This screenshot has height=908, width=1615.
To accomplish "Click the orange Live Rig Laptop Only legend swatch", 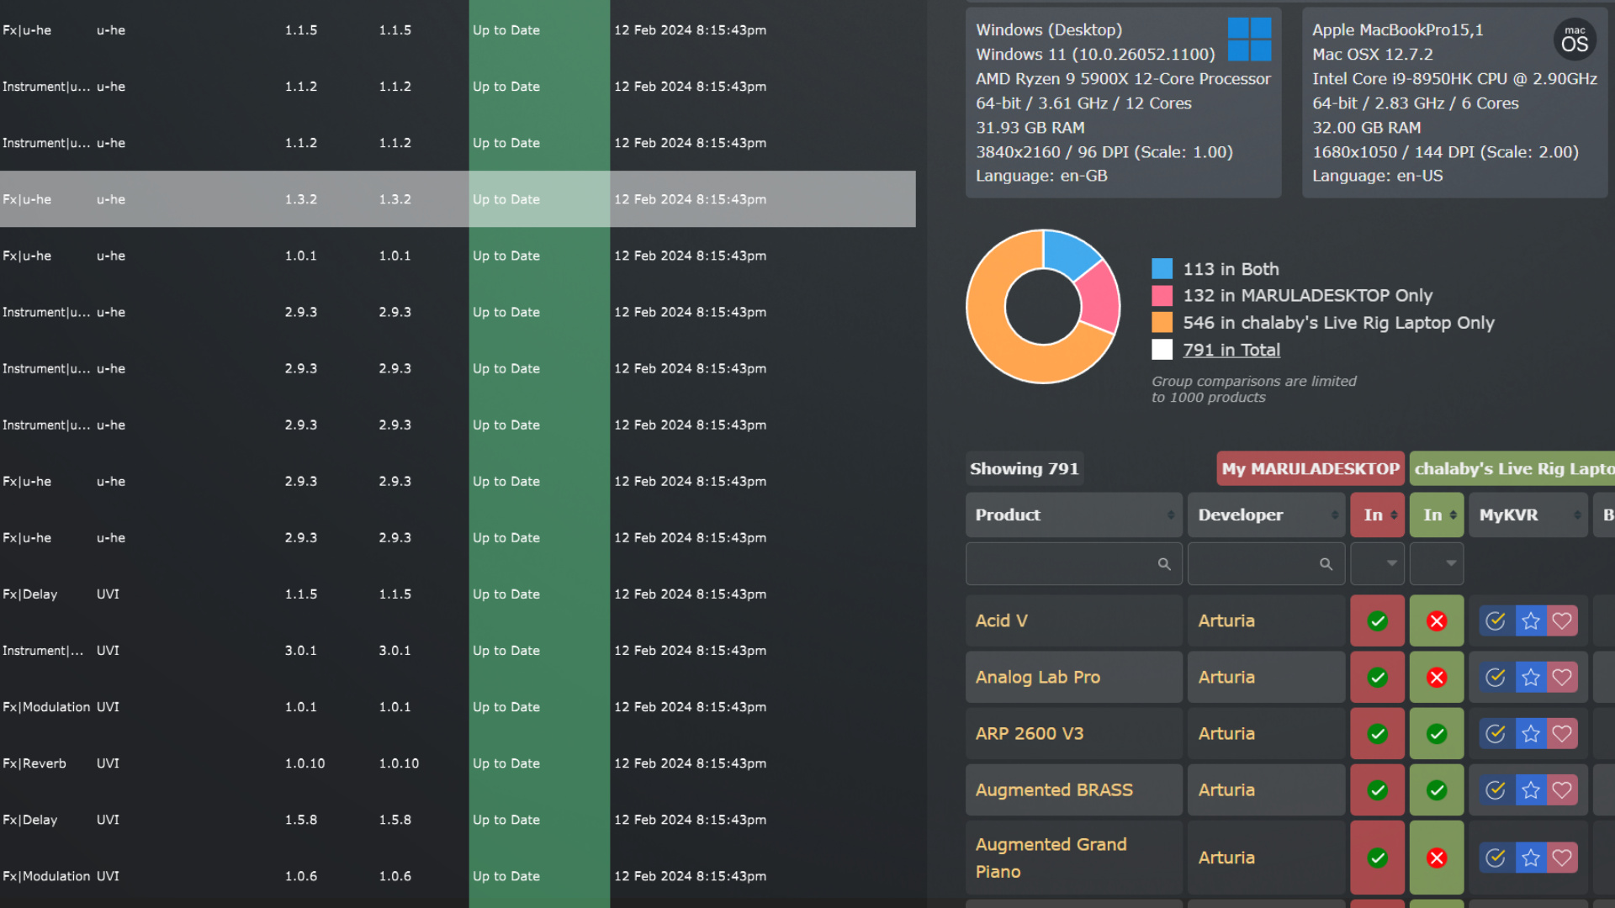I will [x=1162, y=323].
